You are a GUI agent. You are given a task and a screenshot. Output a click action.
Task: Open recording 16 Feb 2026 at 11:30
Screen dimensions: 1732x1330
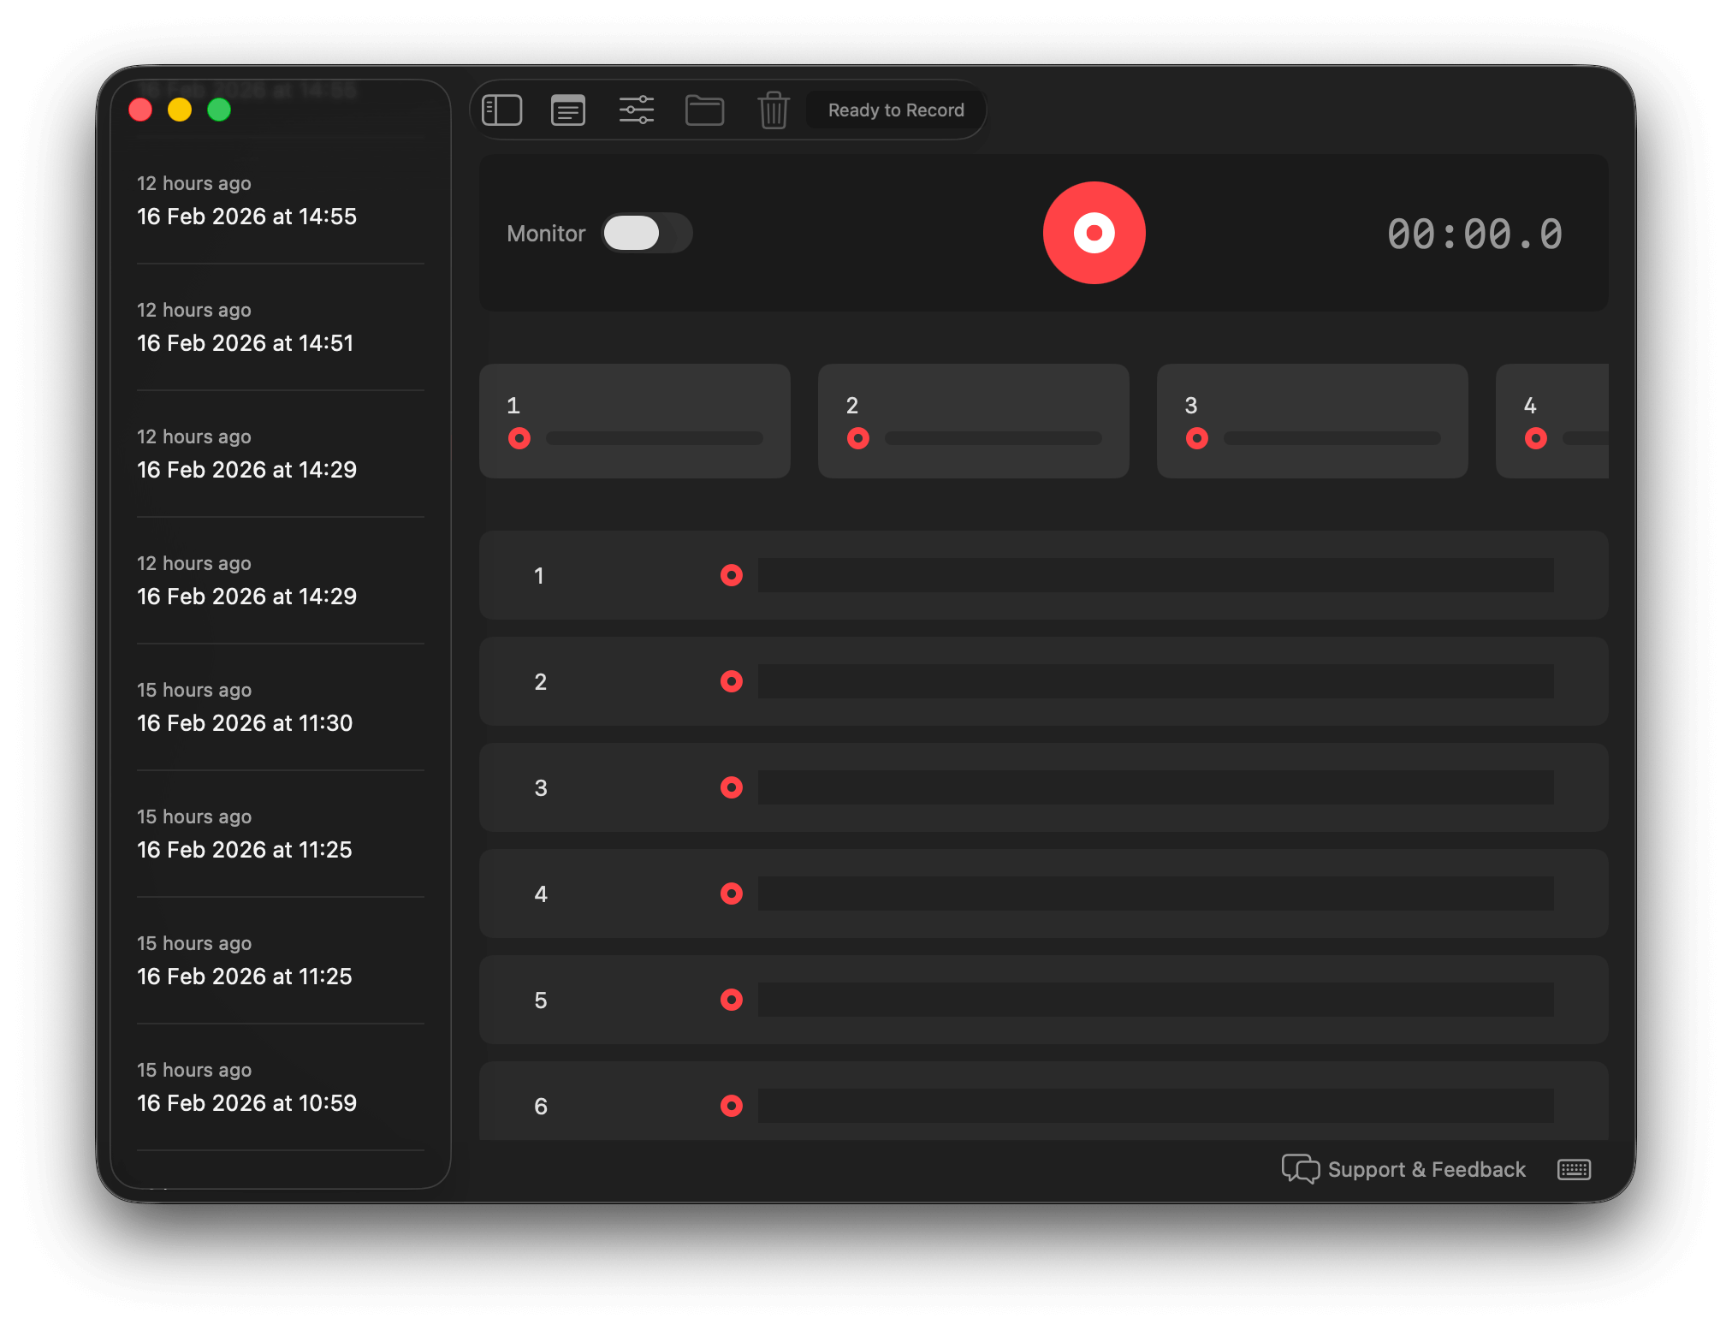point(245,723)
